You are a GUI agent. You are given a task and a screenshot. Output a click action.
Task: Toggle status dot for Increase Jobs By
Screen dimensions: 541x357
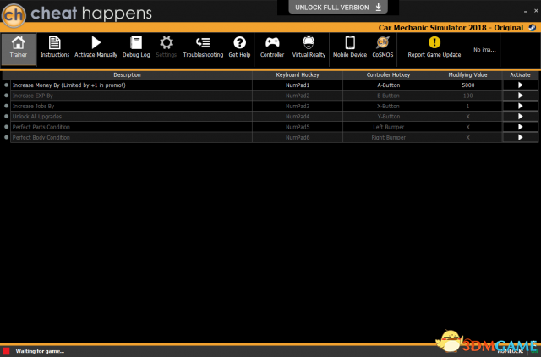[6, 106]
